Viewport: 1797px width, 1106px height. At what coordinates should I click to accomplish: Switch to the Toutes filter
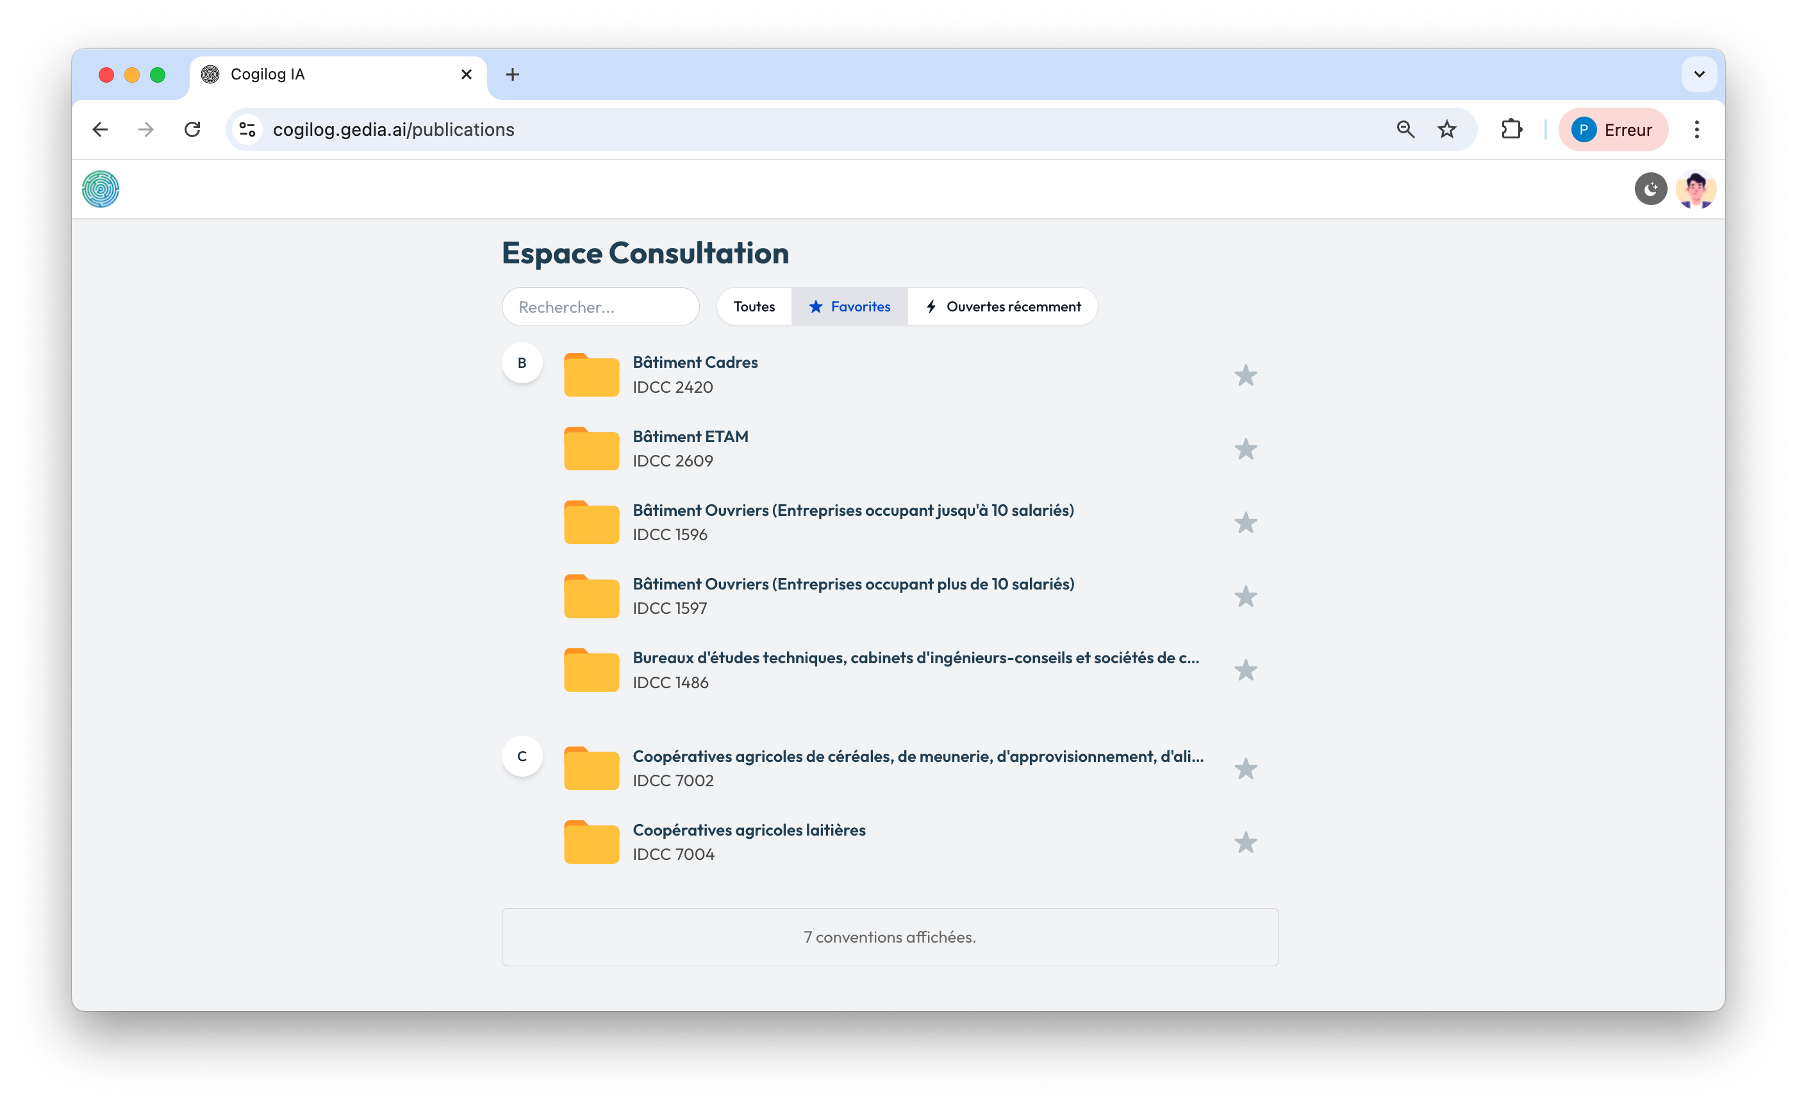click(754, 306)
